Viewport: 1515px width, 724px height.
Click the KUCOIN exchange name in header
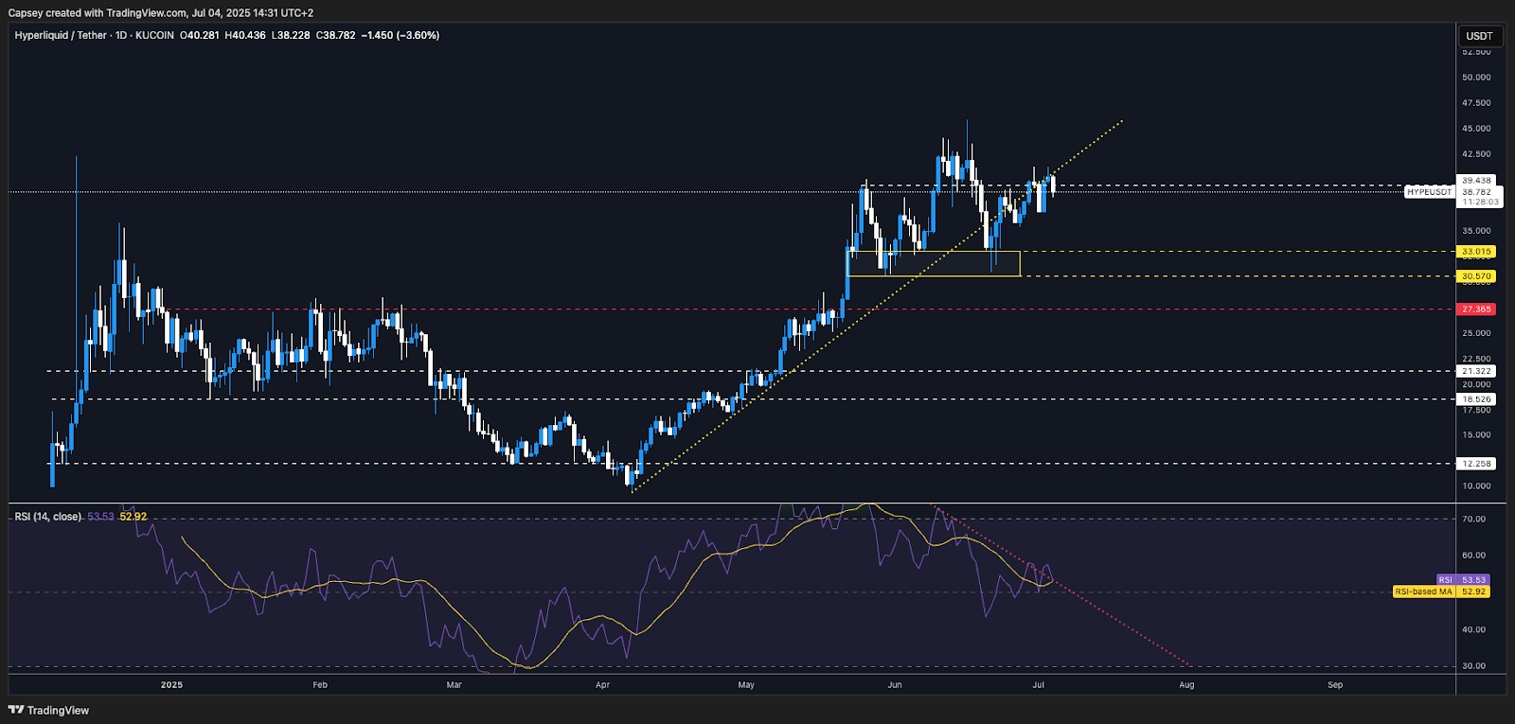click(154, 35)
